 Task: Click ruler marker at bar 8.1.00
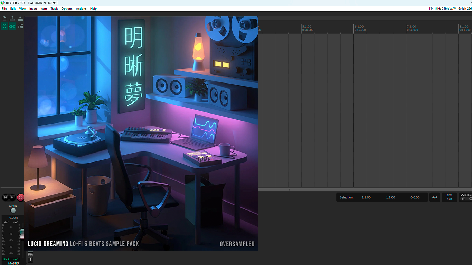pos(464,27)
